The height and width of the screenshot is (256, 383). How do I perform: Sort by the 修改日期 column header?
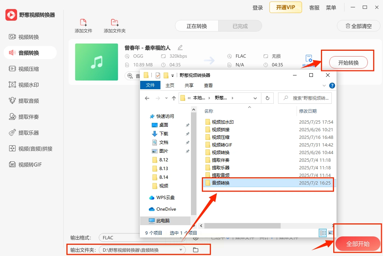coord(308,111)
